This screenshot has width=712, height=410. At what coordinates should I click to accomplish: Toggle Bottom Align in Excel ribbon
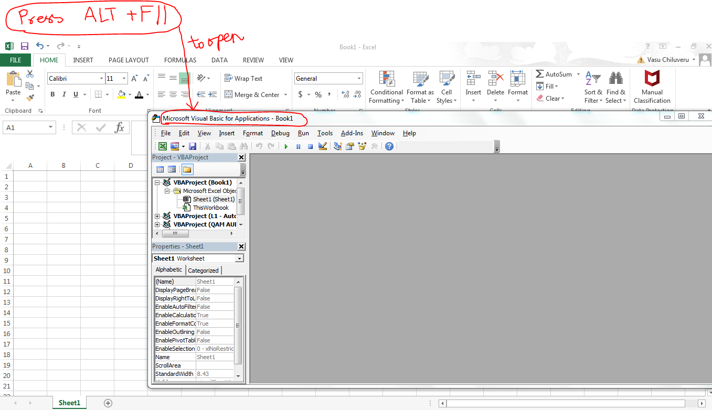[184, 79]
